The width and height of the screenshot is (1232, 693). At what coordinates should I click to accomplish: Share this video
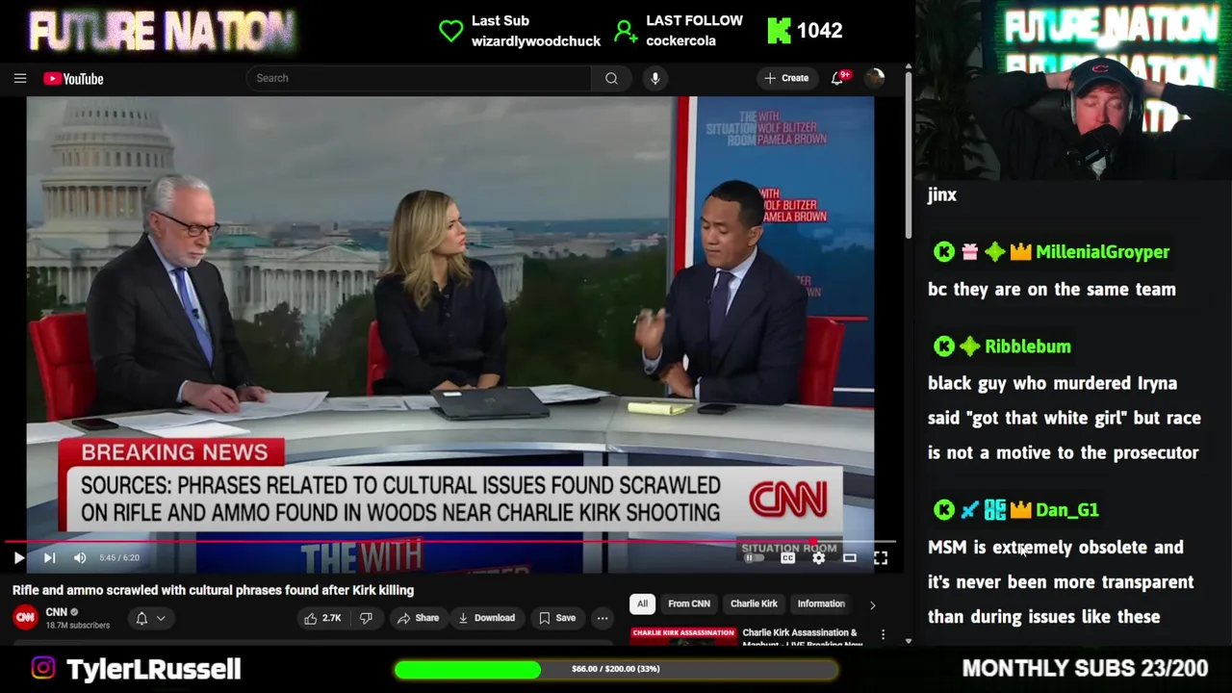coord(418,618)
